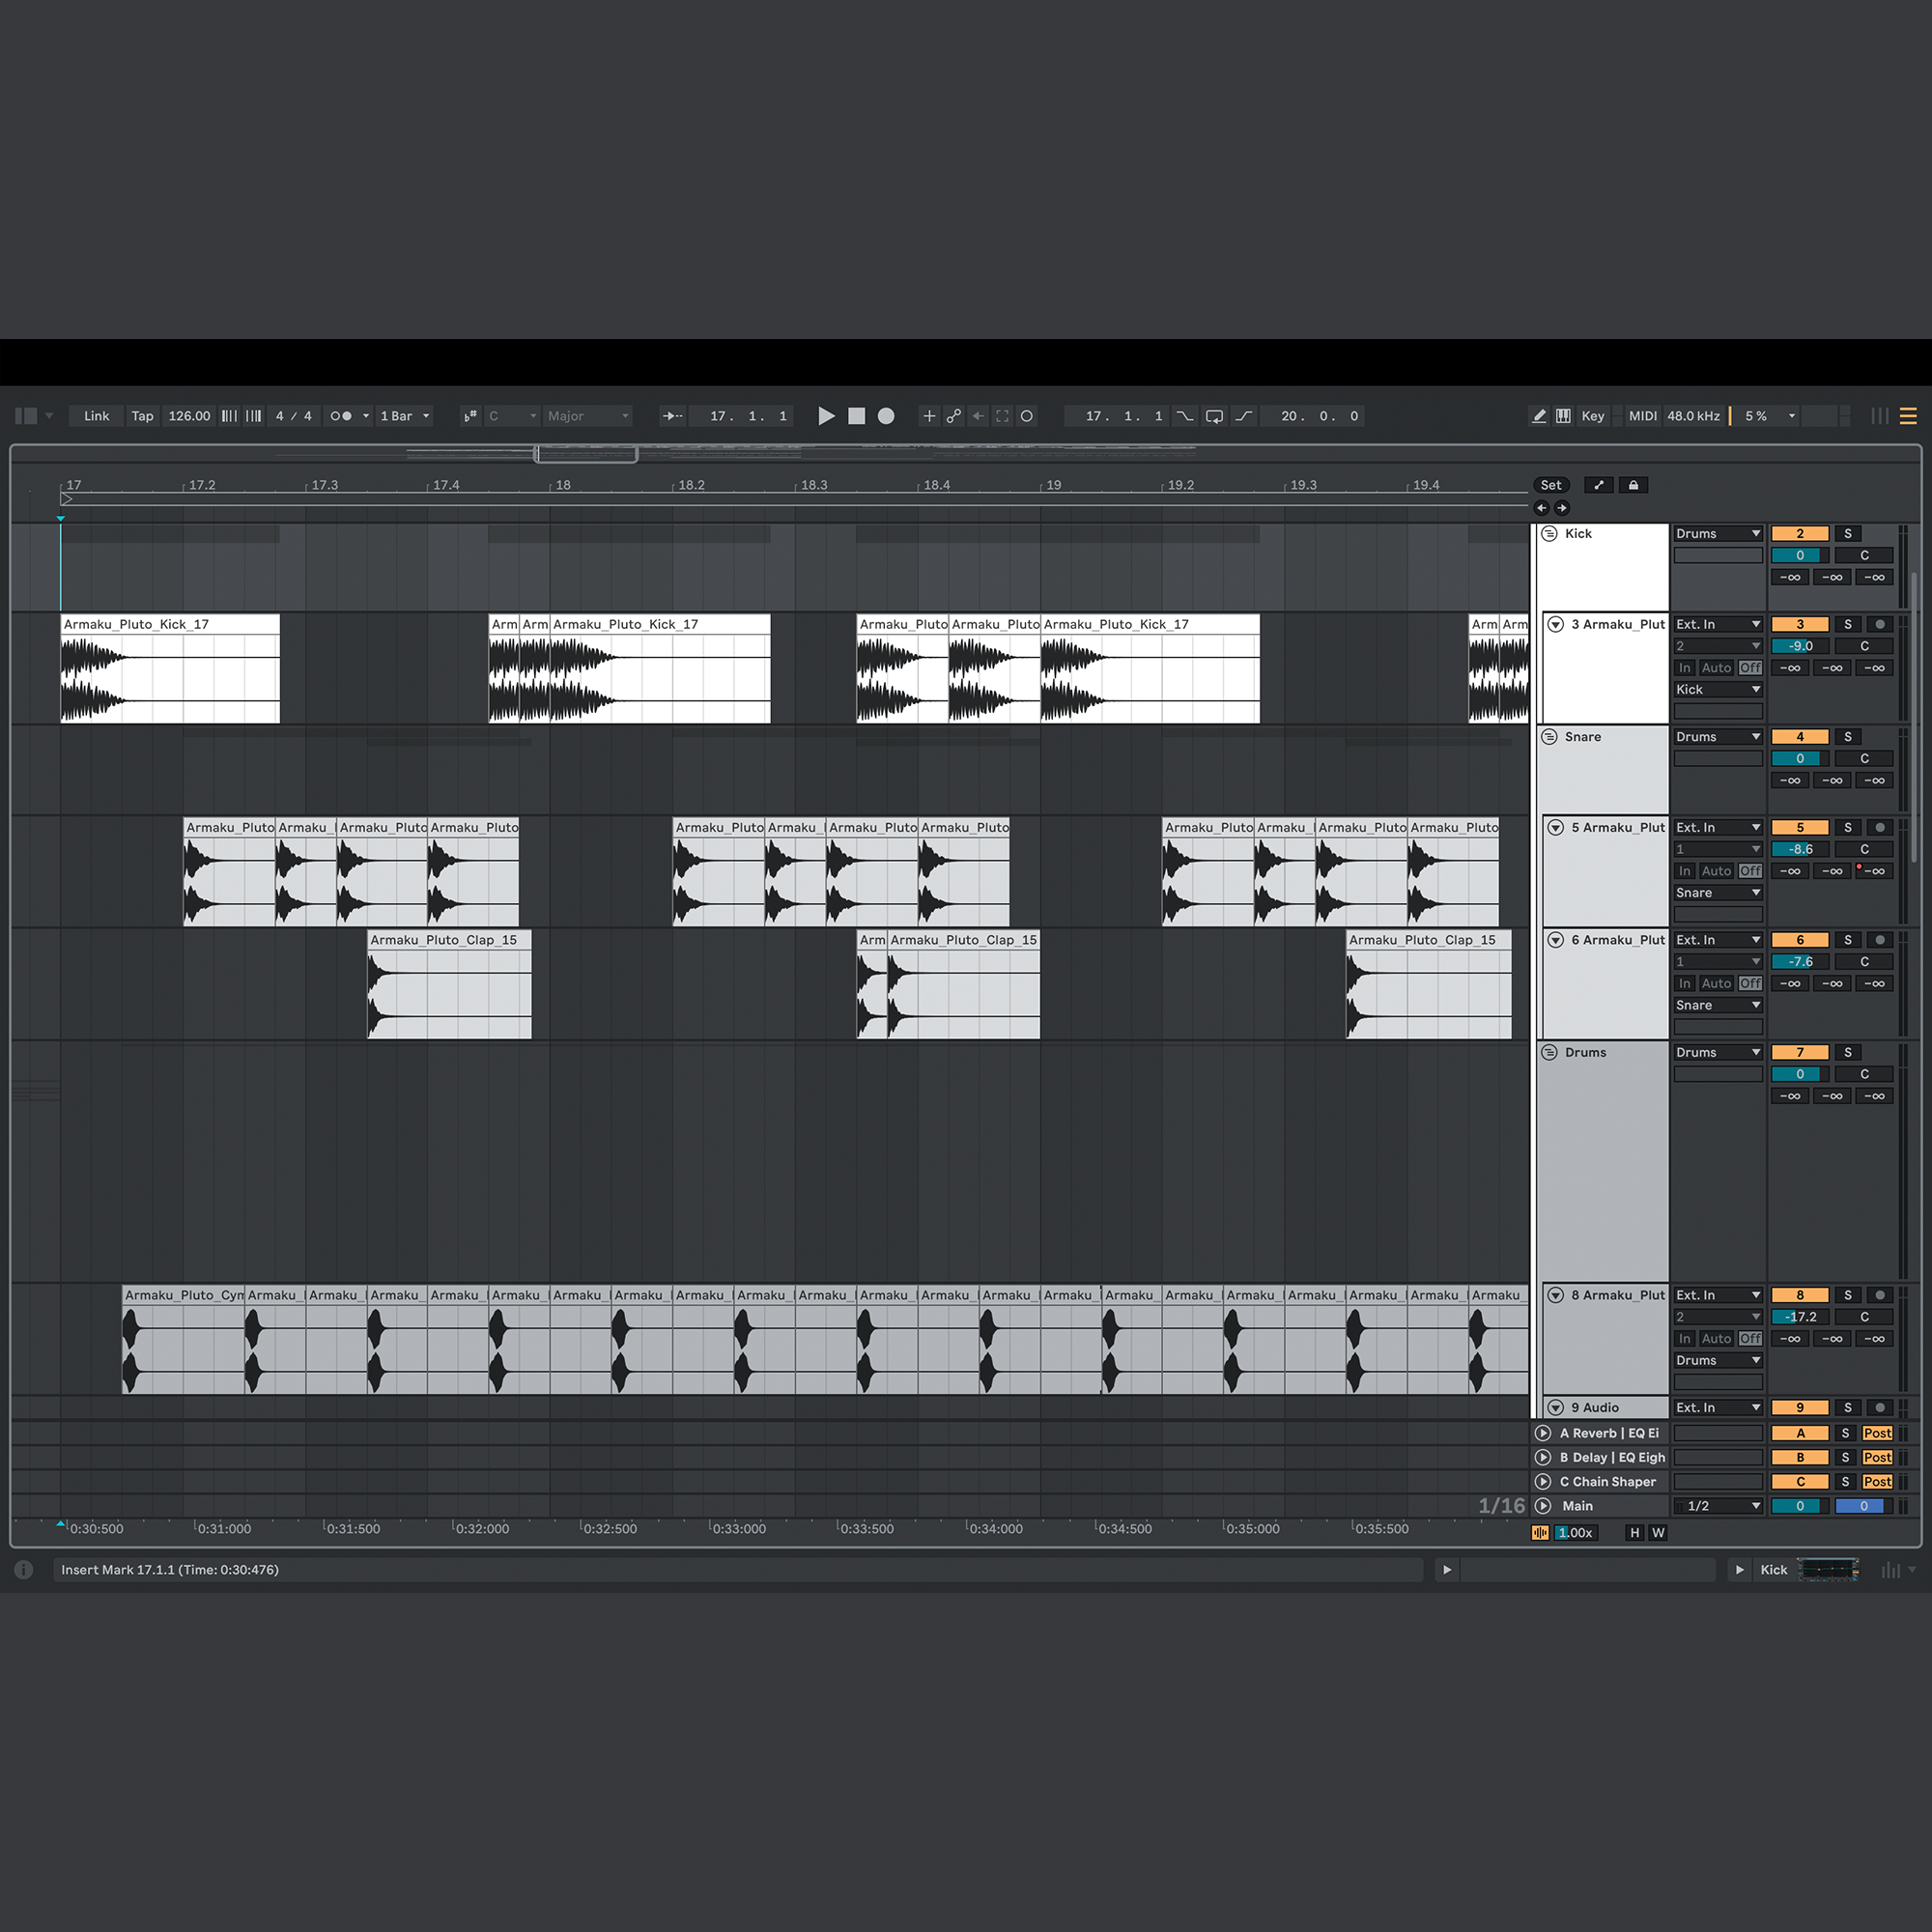The image size is (1932, 1932).
Task: Click the Tap tempo button
Action: coord(142,416)
